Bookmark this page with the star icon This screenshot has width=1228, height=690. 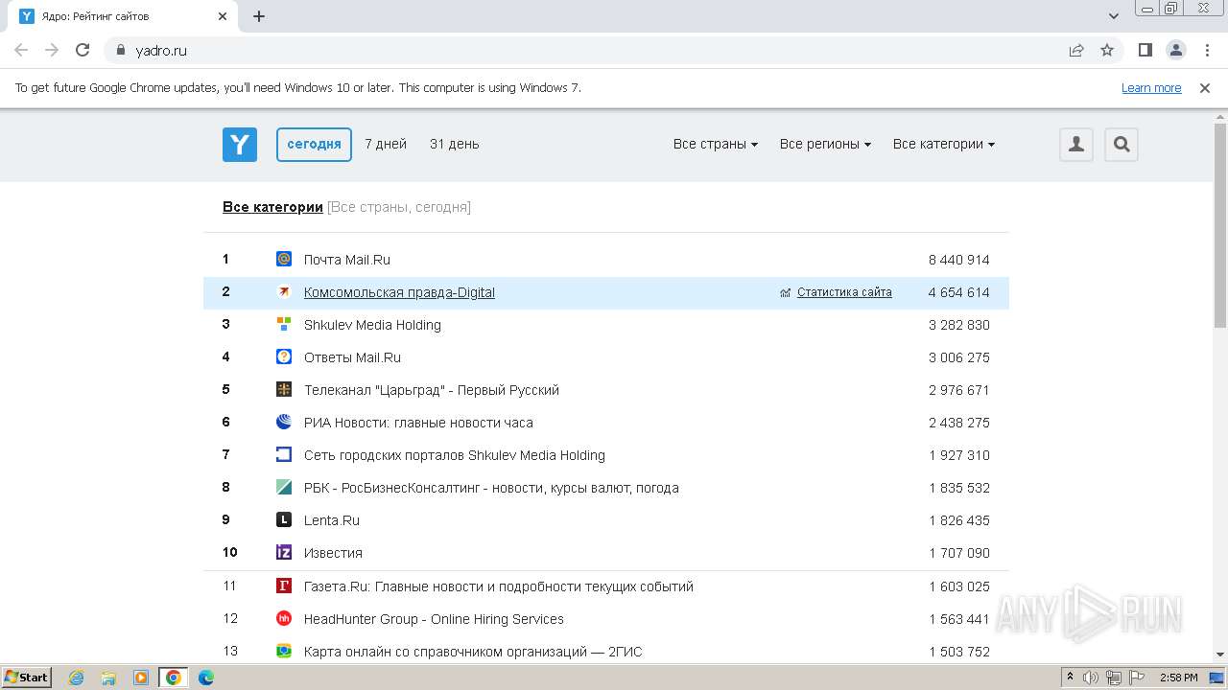pyautogui.click(x=1107, y=50)
